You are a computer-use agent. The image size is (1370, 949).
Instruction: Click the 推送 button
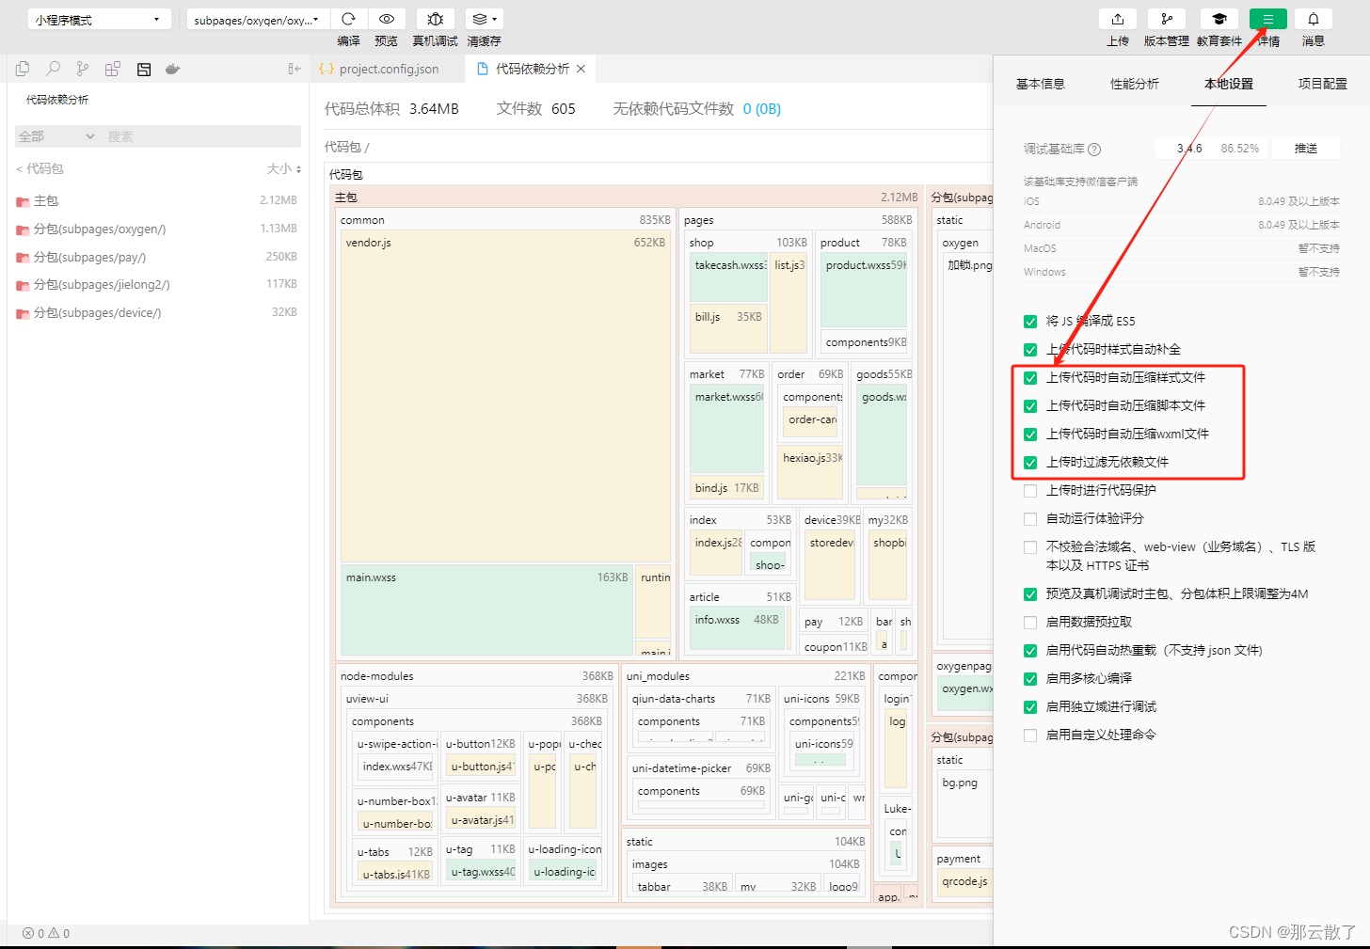[x=1306, y=149]
